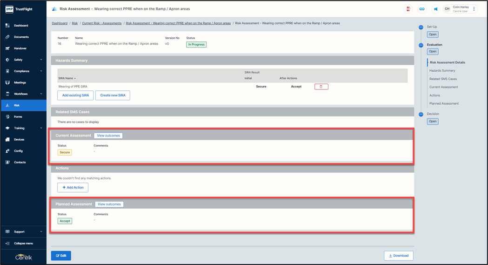Sort by SIRA Name column header

coord(67,78)
